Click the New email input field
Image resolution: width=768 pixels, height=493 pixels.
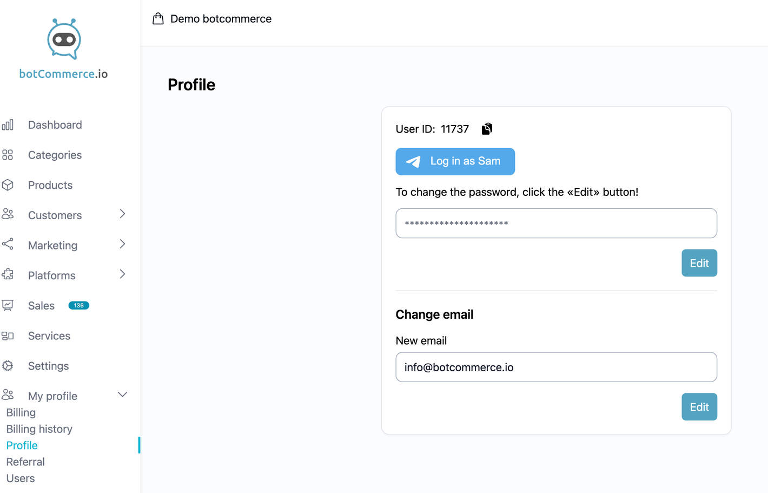pyautogui.click(x=556, y=367)
